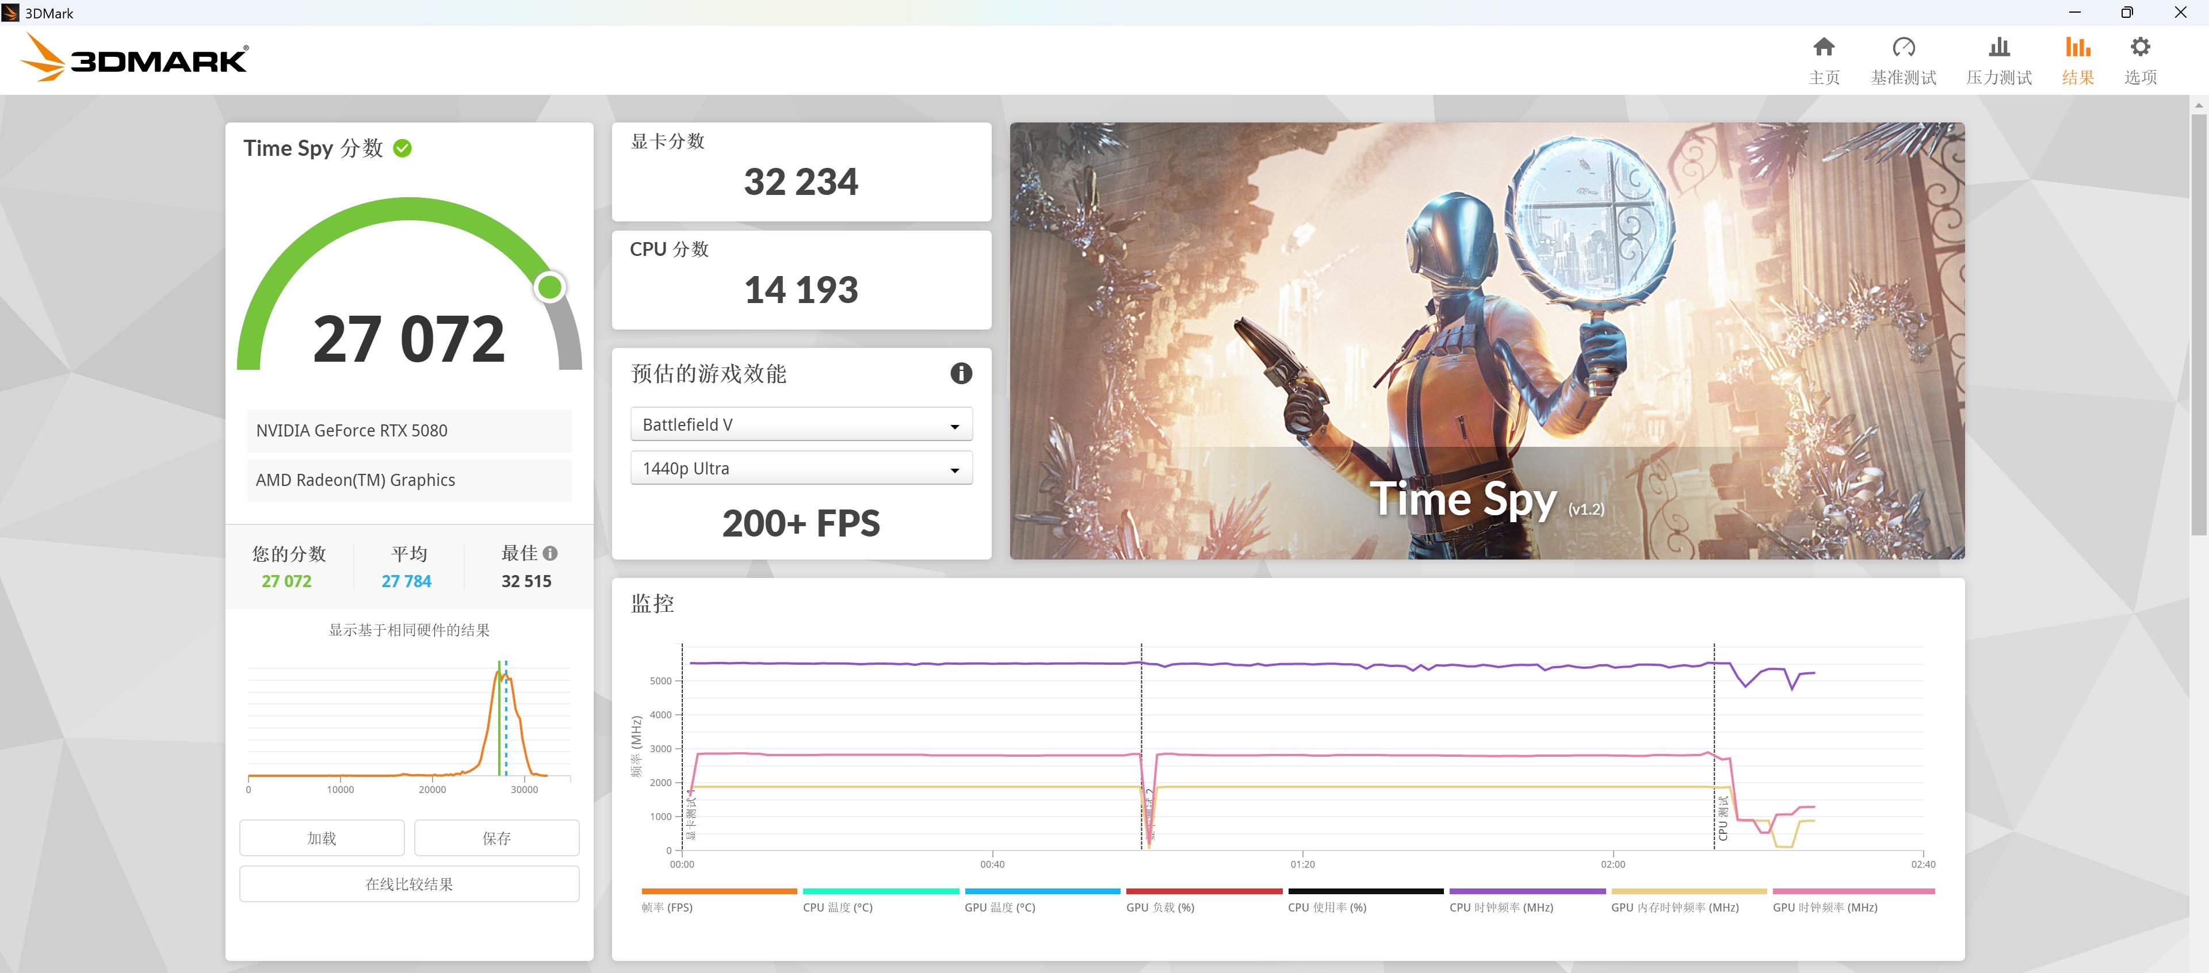Click the 加载 (Load) button
The image size is (2209, 973).
tap(322, 837)
